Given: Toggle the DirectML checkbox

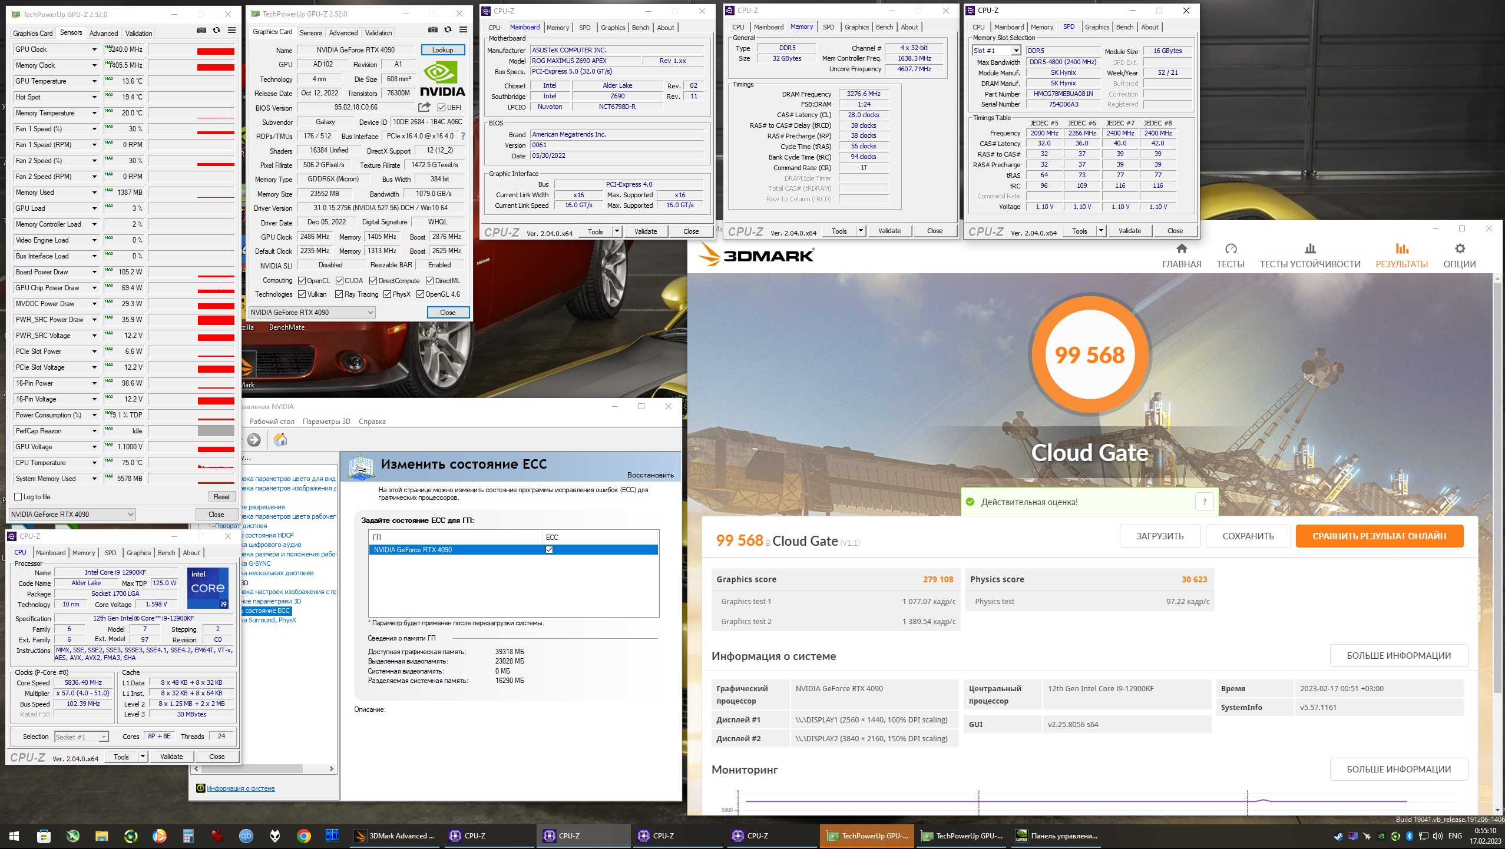Looking at the screenshot, I should tap(429, 280).
